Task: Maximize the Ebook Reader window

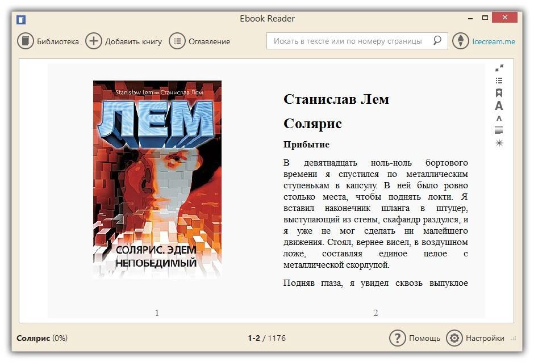Action: [x=485, y=18]
